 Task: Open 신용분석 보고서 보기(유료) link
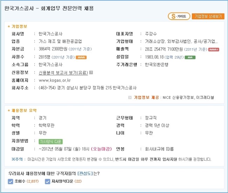[x=63, y=73]
